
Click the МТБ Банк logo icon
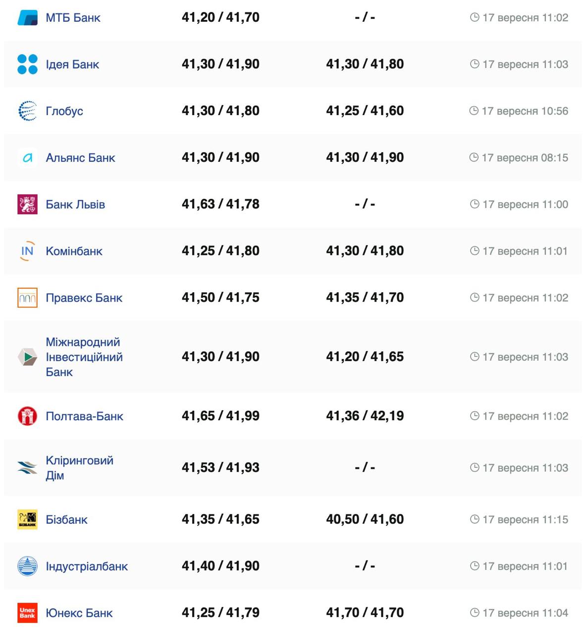pos(27,18)
